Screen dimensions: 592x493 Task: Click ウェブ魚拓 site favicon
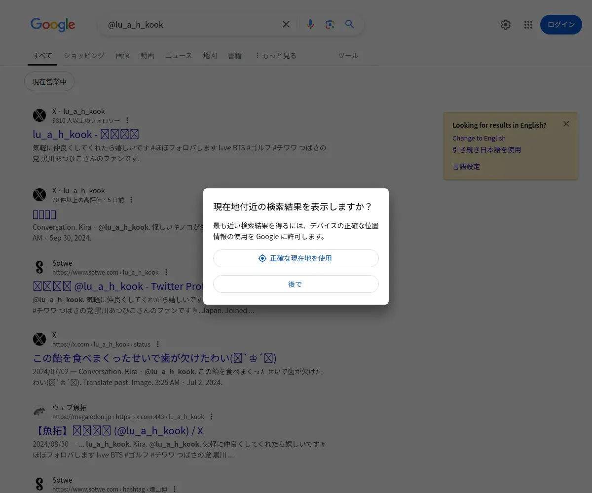pos(39,412)
